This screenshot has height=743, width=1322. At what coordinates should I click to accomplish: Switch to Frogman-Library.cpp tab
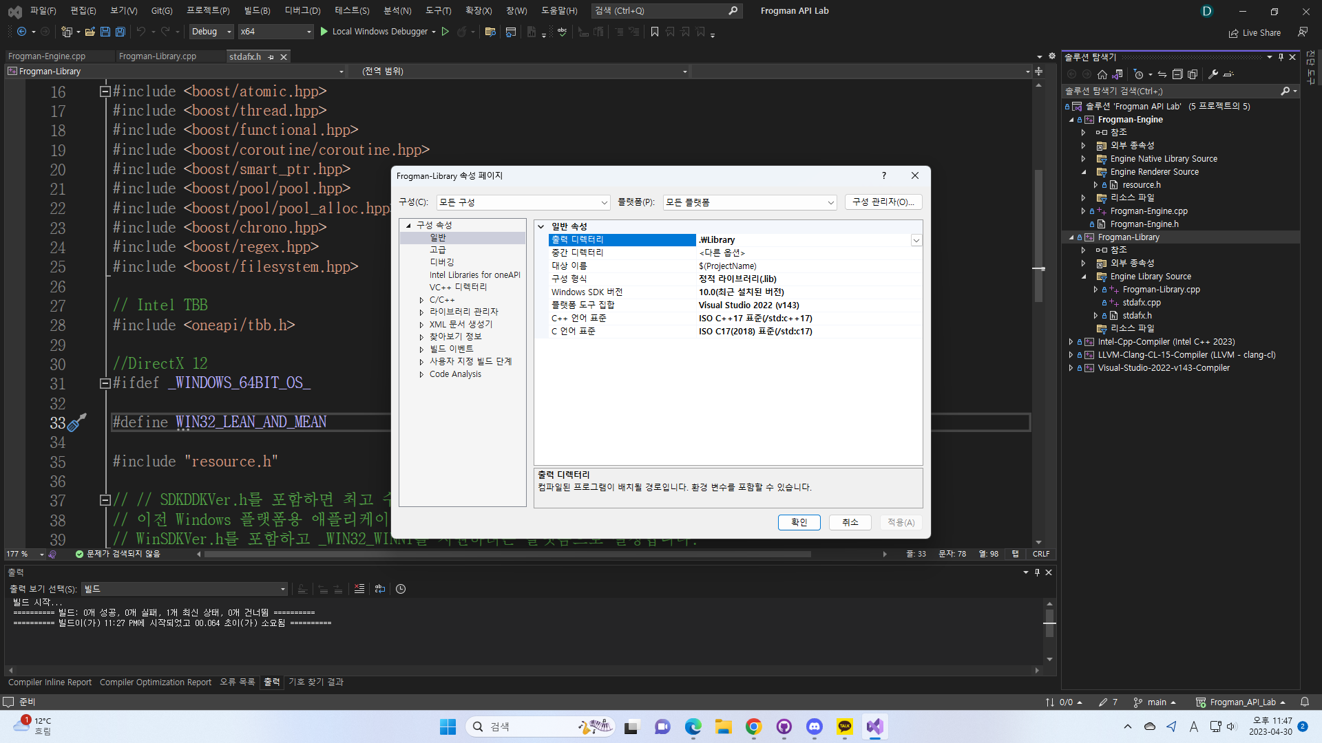[158, 56]
